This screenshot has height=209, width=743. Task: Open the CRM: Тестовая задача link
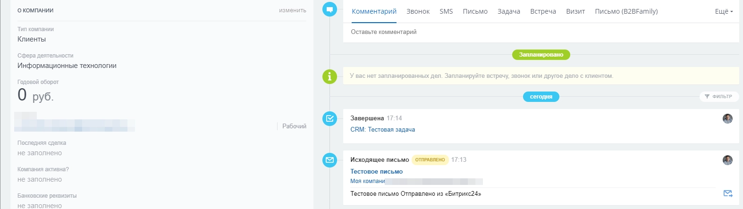point(382,130)
